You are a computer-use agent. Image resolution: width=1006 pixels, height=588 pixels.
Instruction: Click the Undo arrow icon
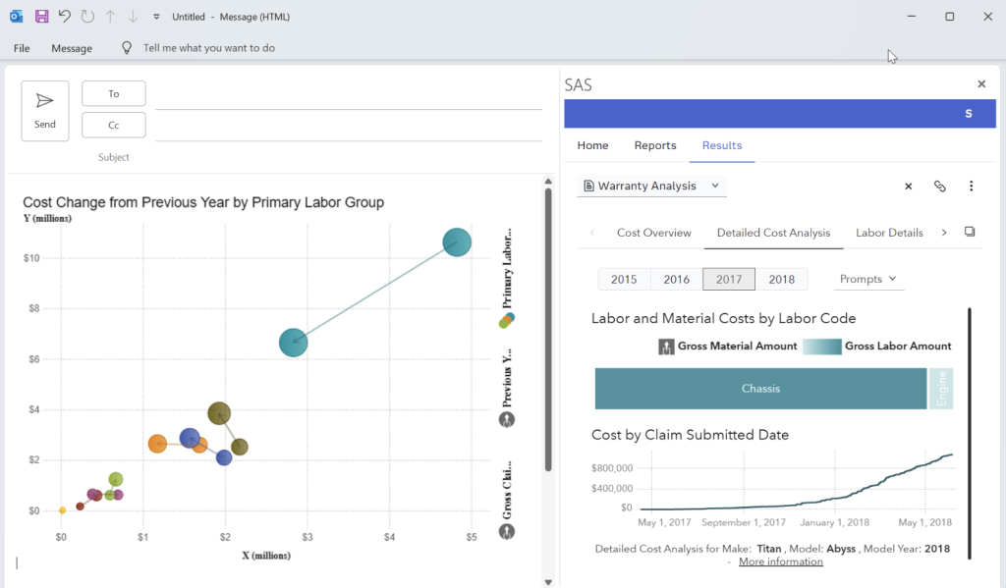click(x=65, y=17)
